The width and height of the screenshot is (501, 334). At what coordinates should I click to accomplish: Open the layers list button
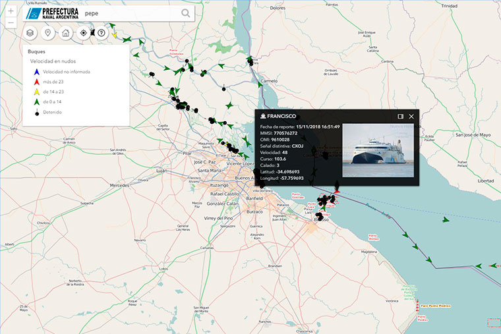[30, 33]
